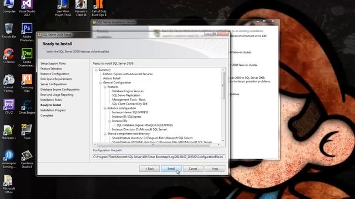Click the Help button
355x199 pixels.
(215, 169)
